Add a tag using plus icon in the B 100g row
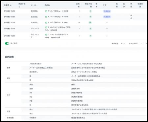 107,23
